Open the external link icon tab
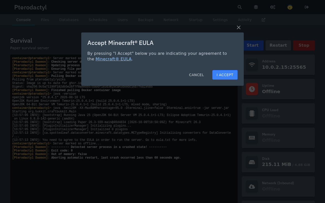The image size is (325, 203). point(264,20)
